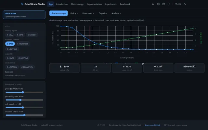The image size is (208, 130).
Task: Click the CutoffGrade Studio logo
Action: [x=33, y=4]
